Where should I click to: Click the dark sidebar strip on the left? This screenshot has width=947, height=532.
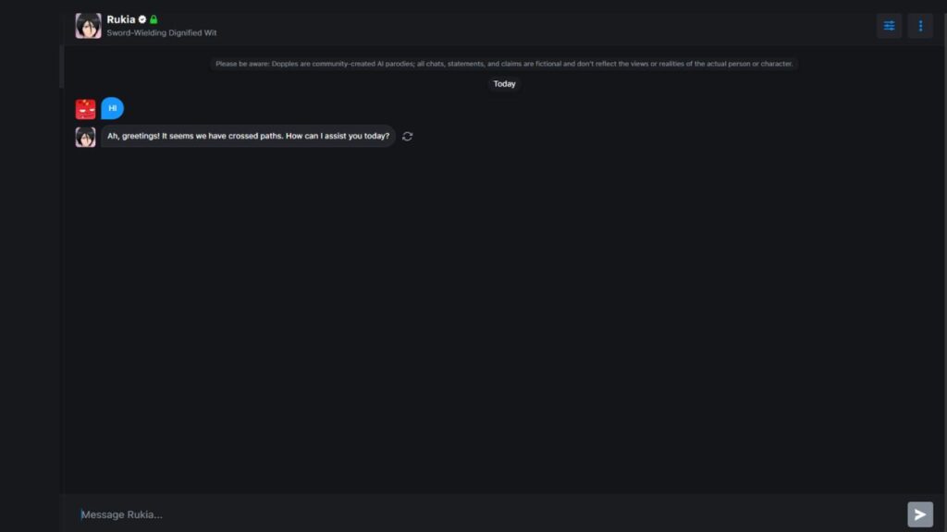pyautogui.click(x=30, y=266)
